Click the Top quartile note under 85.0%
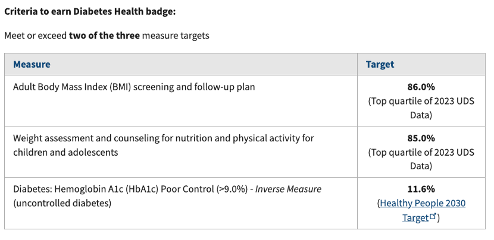Viewport: 494px width, 240px height. tap(421, 159)
